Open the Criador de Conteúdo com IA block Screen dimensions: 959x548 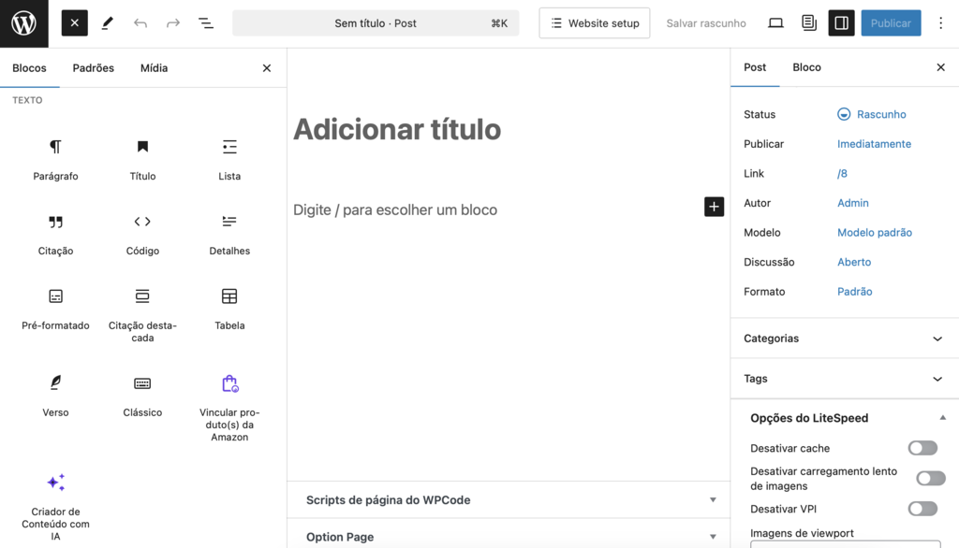pos(55,483)
